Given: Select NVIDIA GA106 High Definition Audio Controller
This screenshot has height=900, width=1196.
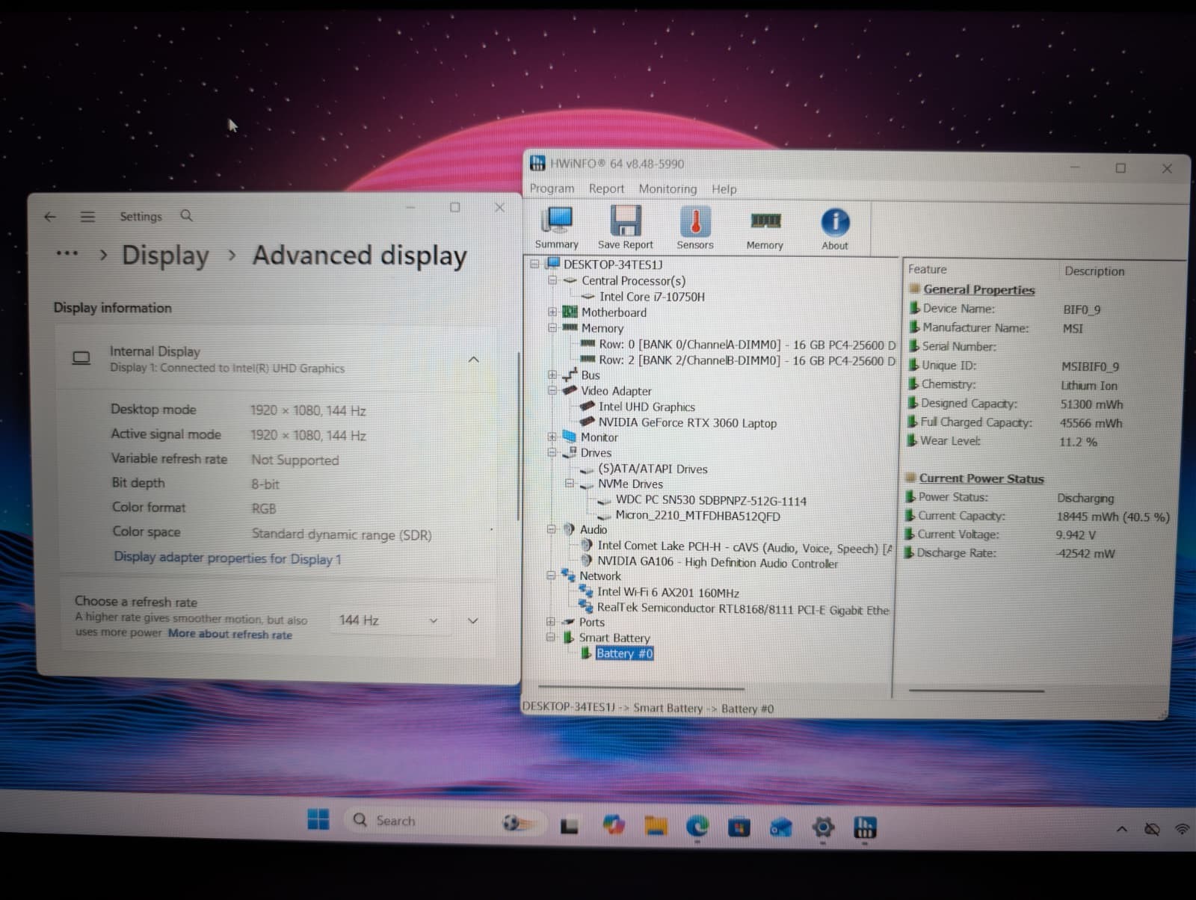Looking at the screenshot, I should tap(718, 562).
